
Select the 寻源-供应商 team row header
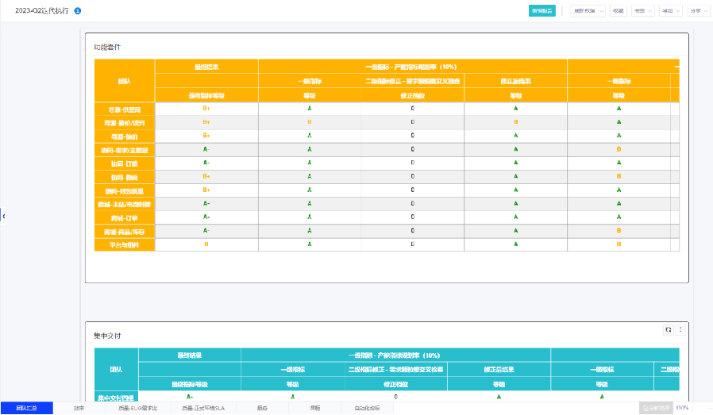[125, 110]
